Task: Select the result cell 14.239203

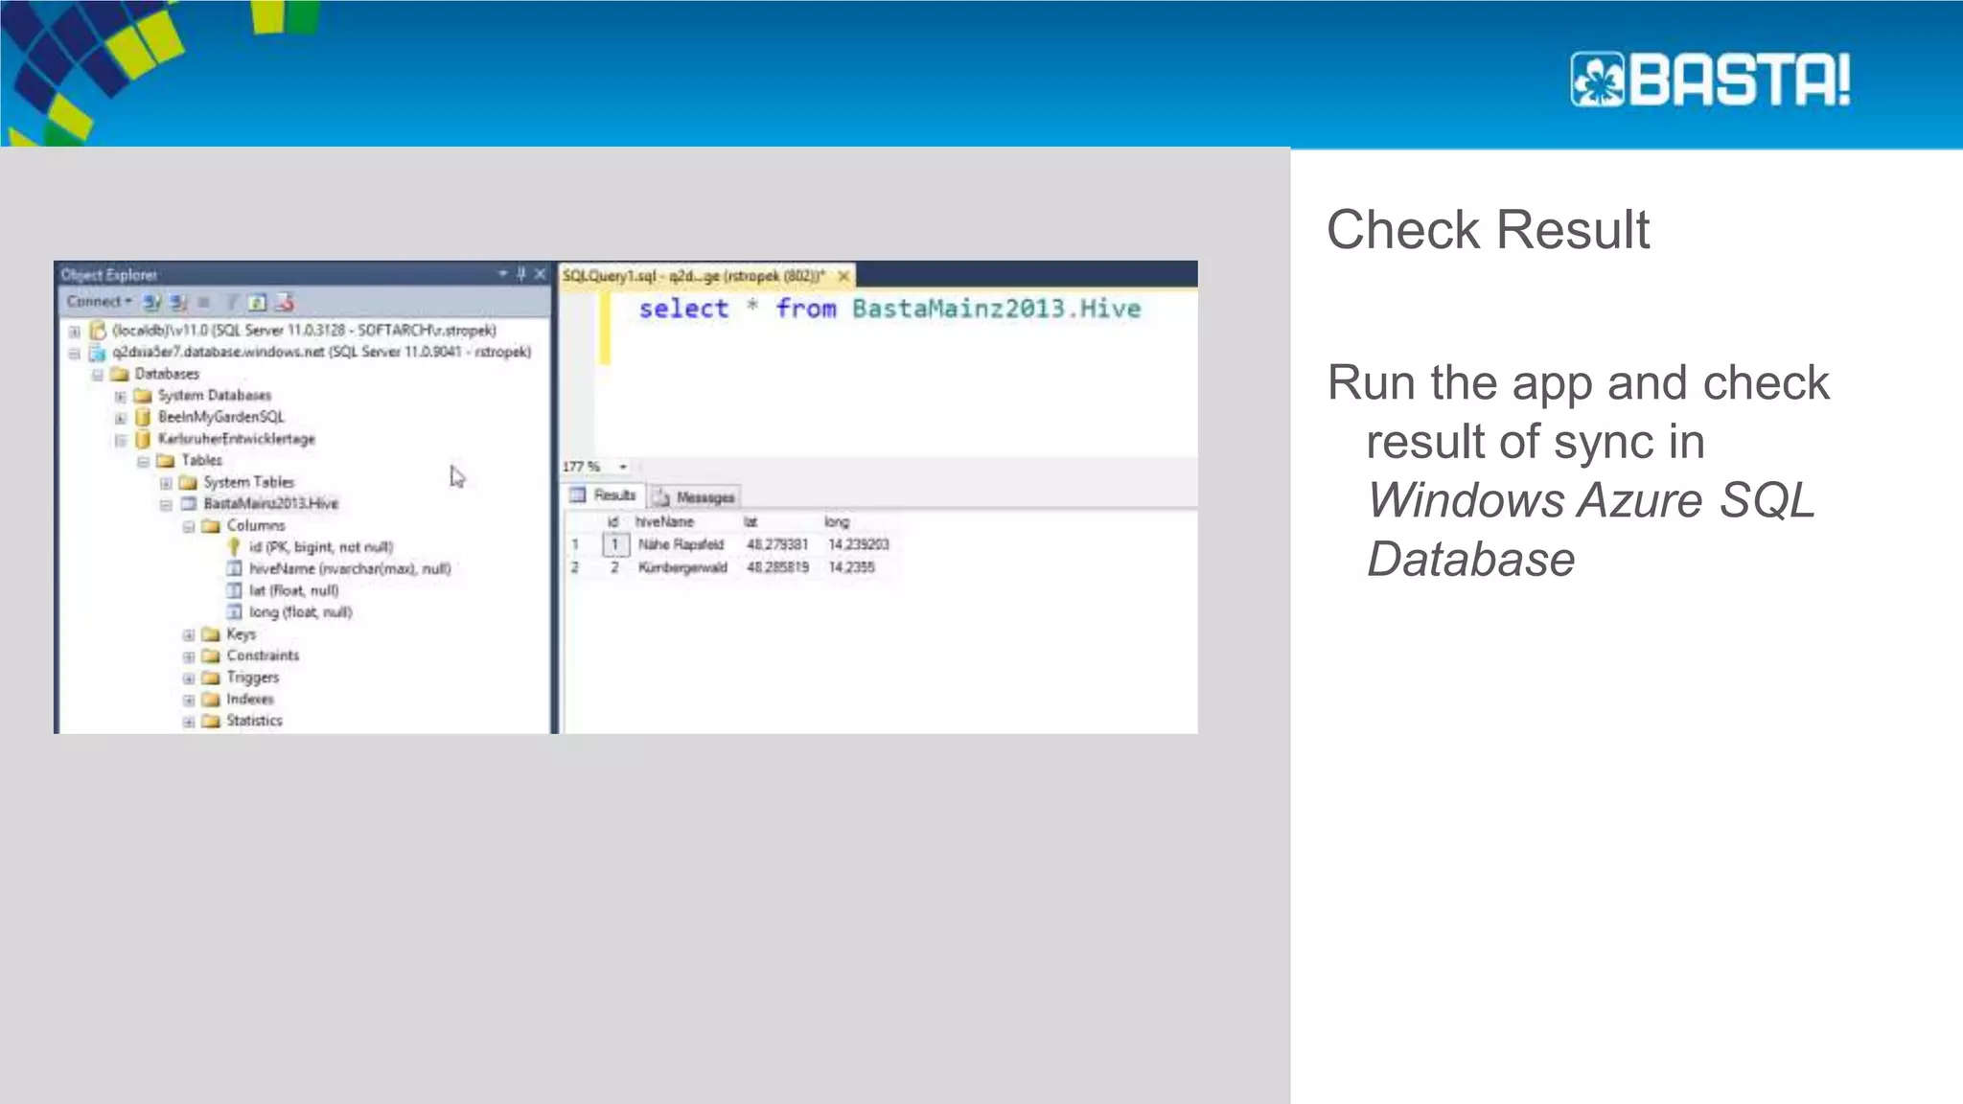Action: click(859, 544)
